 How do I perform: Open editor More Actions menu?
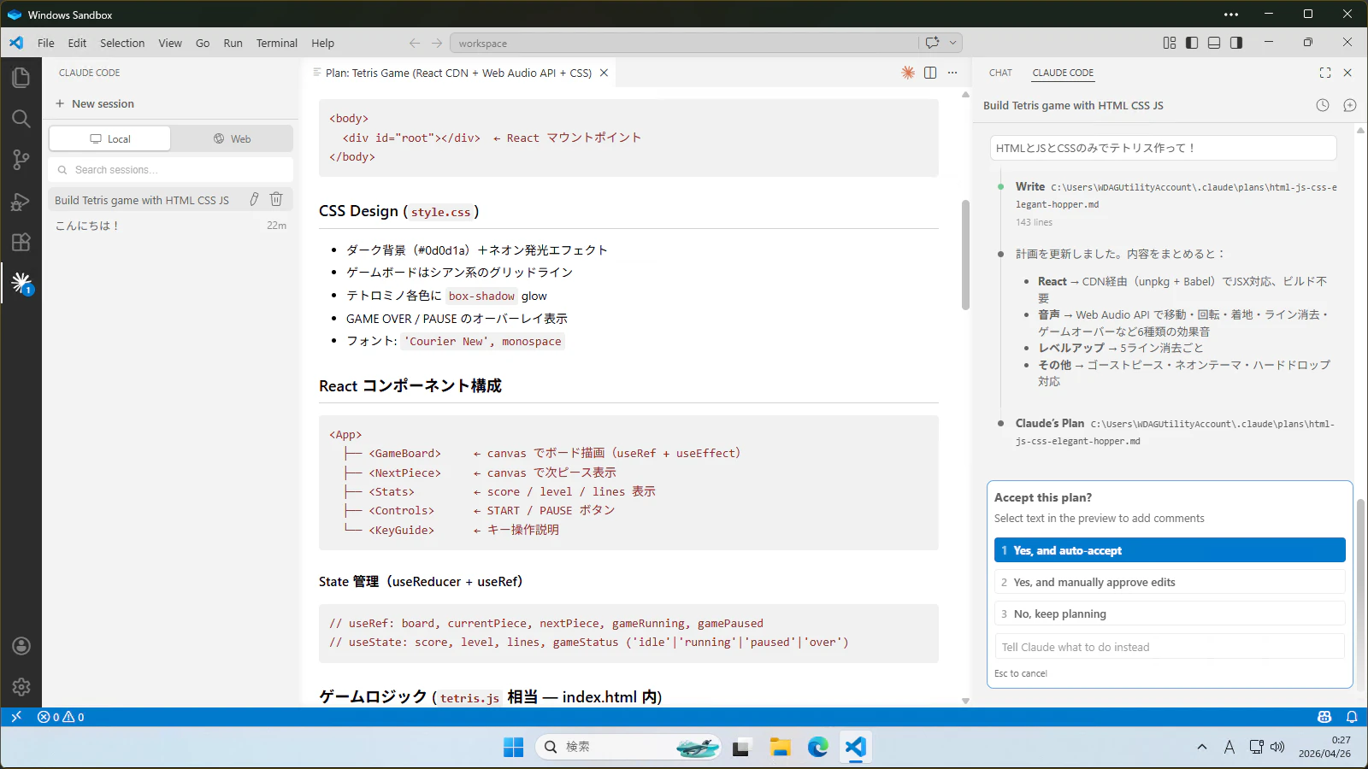tap(952, 73)
